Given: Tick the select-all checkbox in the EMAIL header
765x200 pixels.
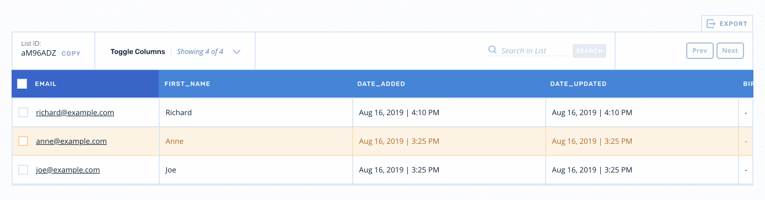Looking at the screenshot, I should [22, 84].
